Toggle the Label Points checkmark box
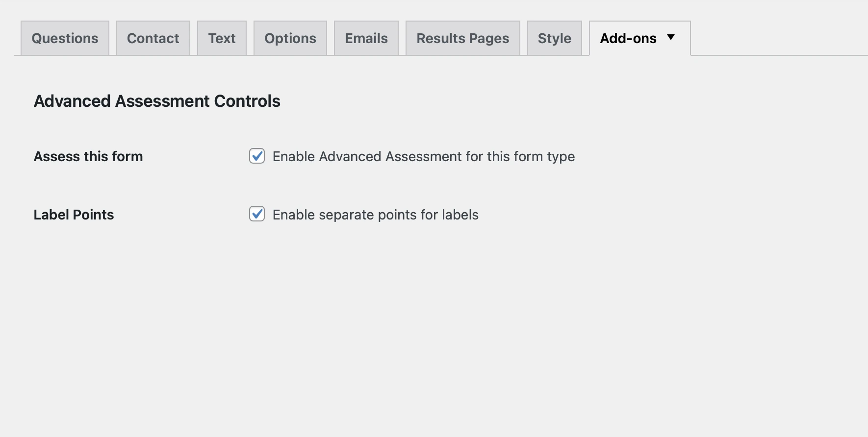This screenshot has width=868, height=437. pyautogui.click(x=257, y=214)
